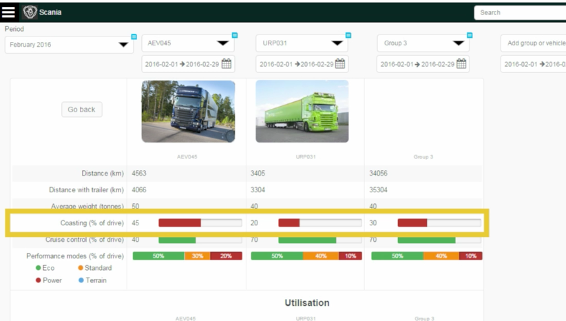Click blue square icon above AEV045 dropdown
The height and width of the screenshot is (321, 566).
pos(235,35)
